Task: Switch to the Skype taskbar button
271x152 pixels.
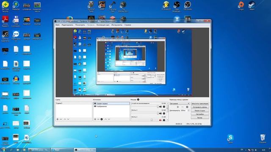Action: (62, 150)
